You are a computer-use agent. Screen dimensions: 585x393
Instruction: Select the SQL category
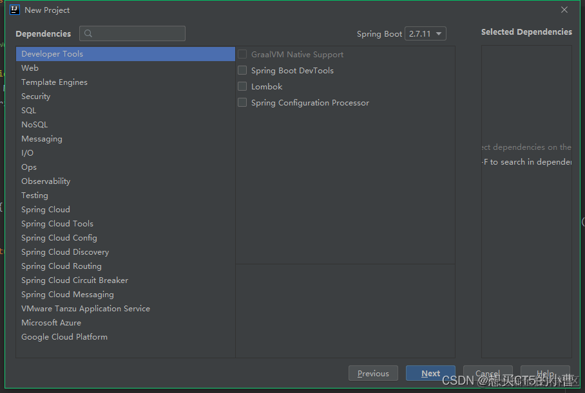(126, 111)
